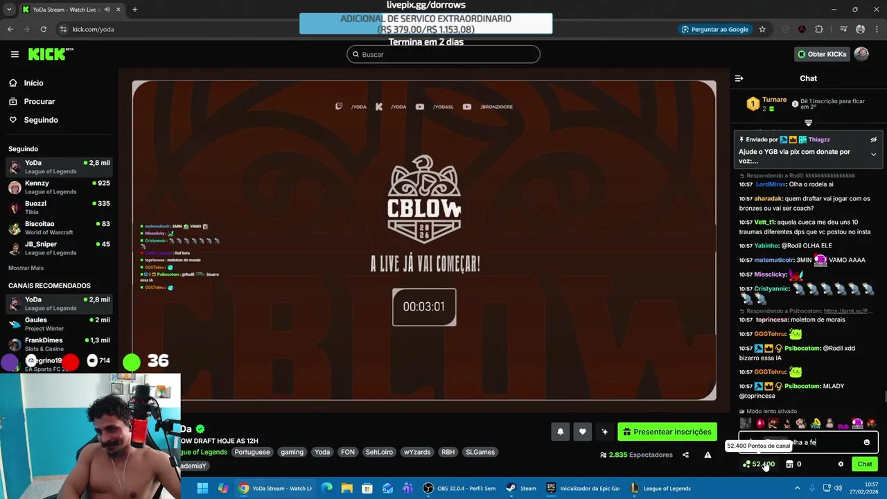This screenshot has width=887, height=499.
Task: Click the sparkle icon button
Action: [604, 432]
